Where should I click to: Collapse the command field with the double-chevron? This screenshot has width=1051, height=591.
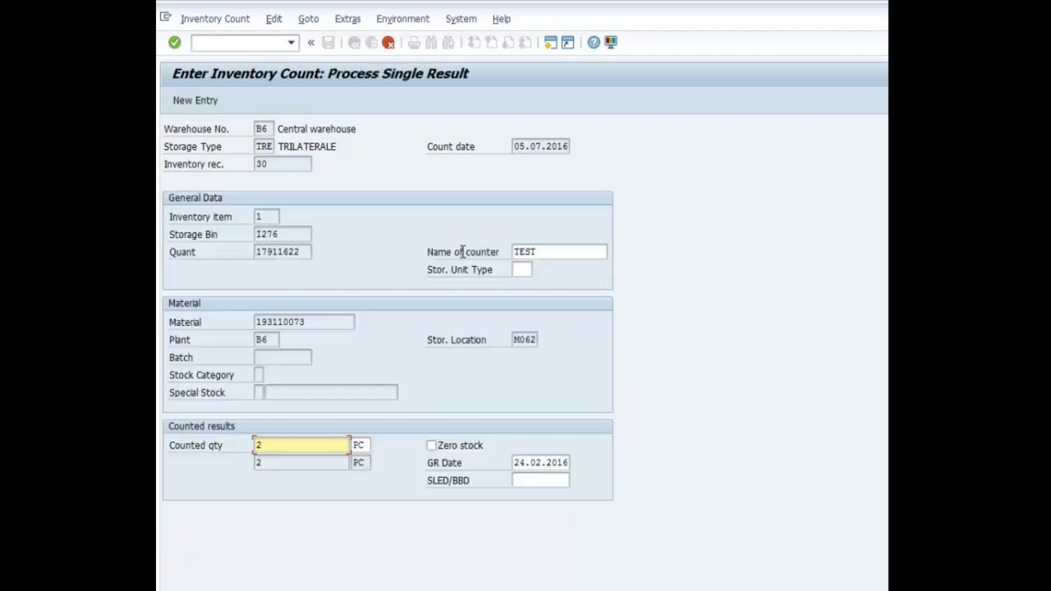310,43
